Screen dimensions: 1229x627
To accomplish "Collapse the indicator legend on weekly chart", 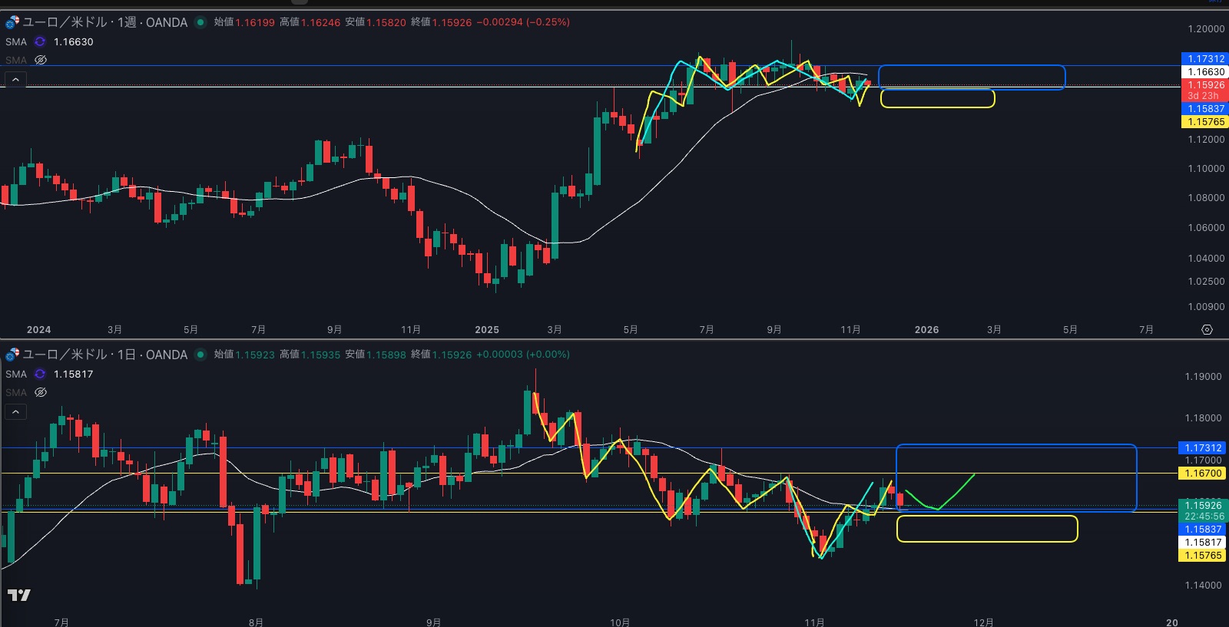I will [x=15, y=79].
